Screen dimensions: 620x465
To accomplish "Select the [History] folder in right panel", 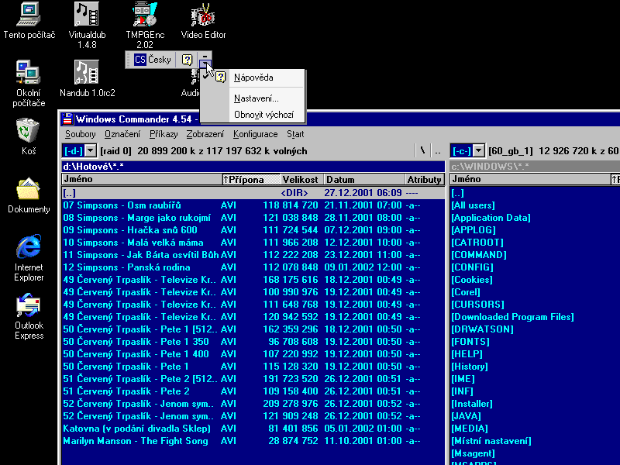I will 470,367.
